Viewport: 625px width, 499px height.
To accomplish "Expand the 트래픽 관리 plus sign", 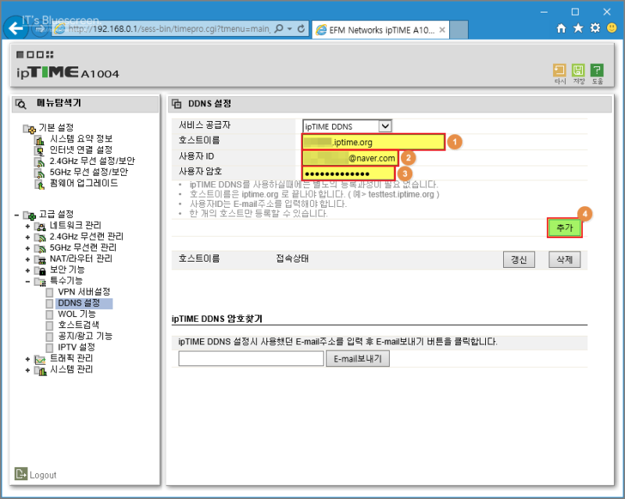I will pos(27,359).
